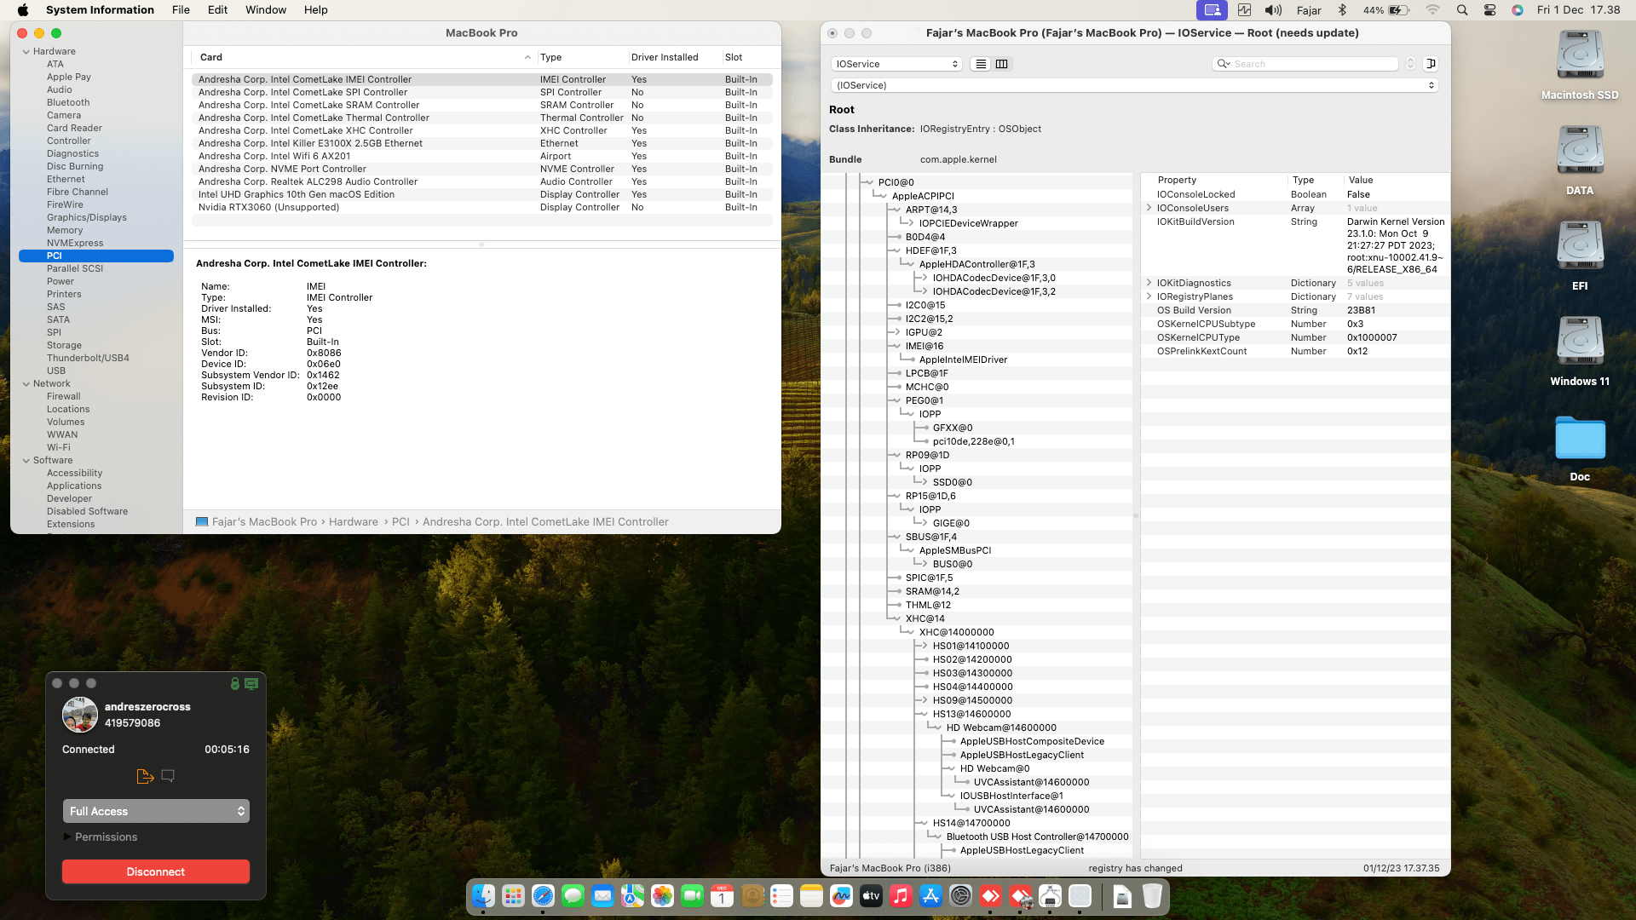
Task: Click the green remote screen icon
Action: coord(251,683)
